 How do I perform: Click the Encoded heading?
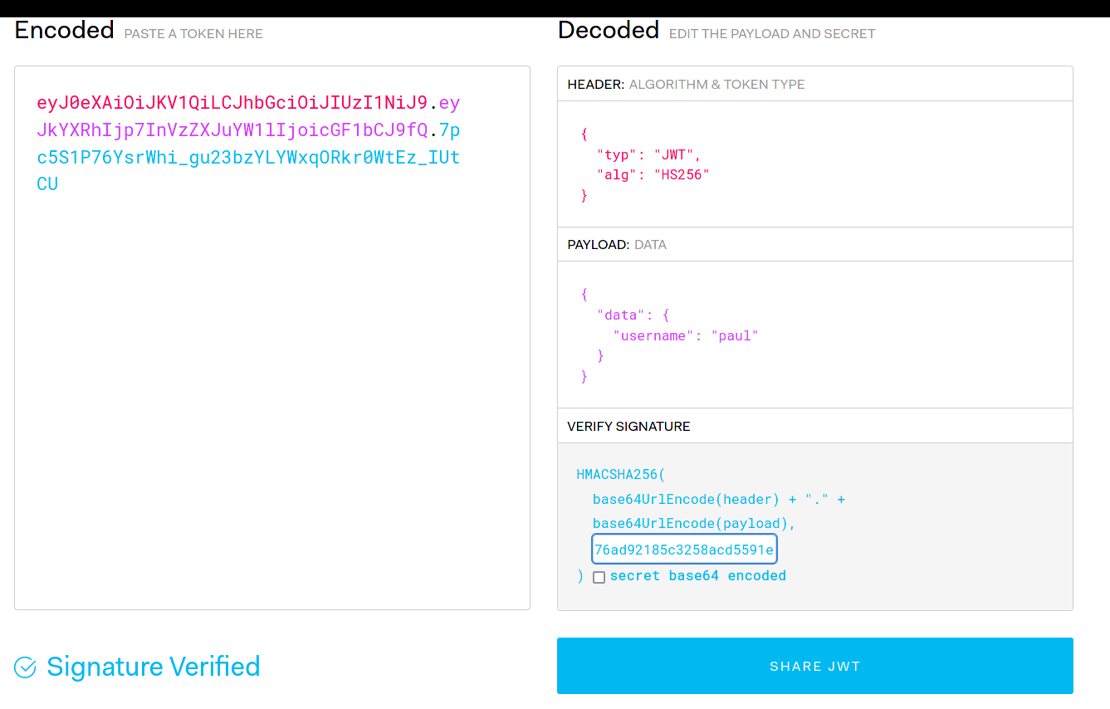tap(65, 31)
